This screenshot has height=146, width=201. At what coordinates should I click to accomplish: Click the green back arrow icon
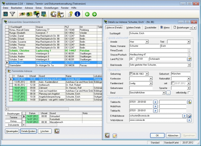click(87, 14)
